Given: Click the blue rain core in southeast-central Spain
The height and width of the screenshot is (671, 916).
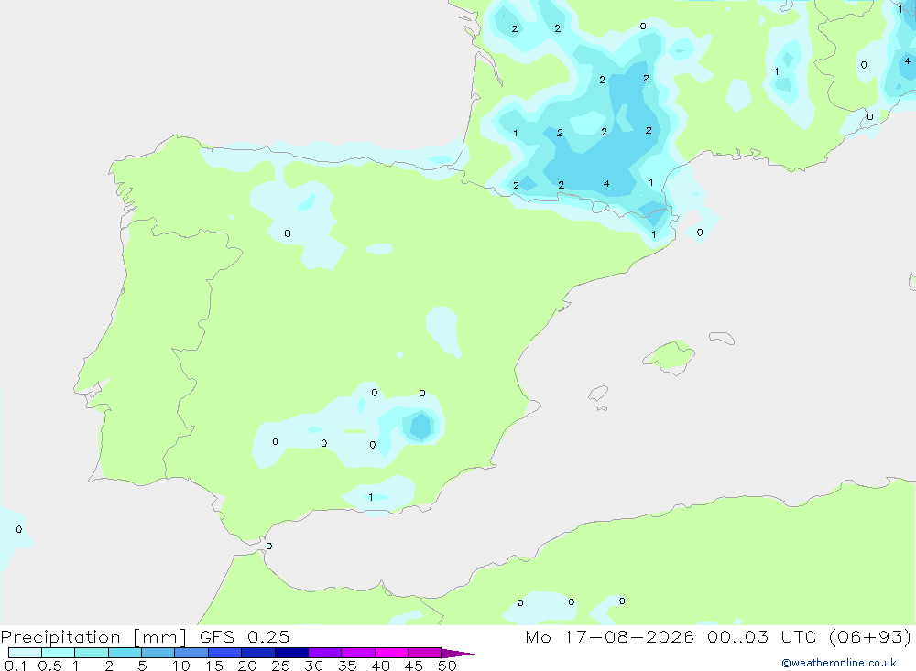Looking at the screenshot, I should click(x=420, y=426).
